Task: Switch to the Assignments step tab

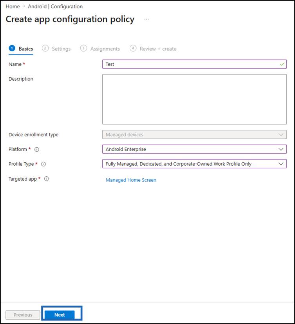Action: click(x=100, y=49)
